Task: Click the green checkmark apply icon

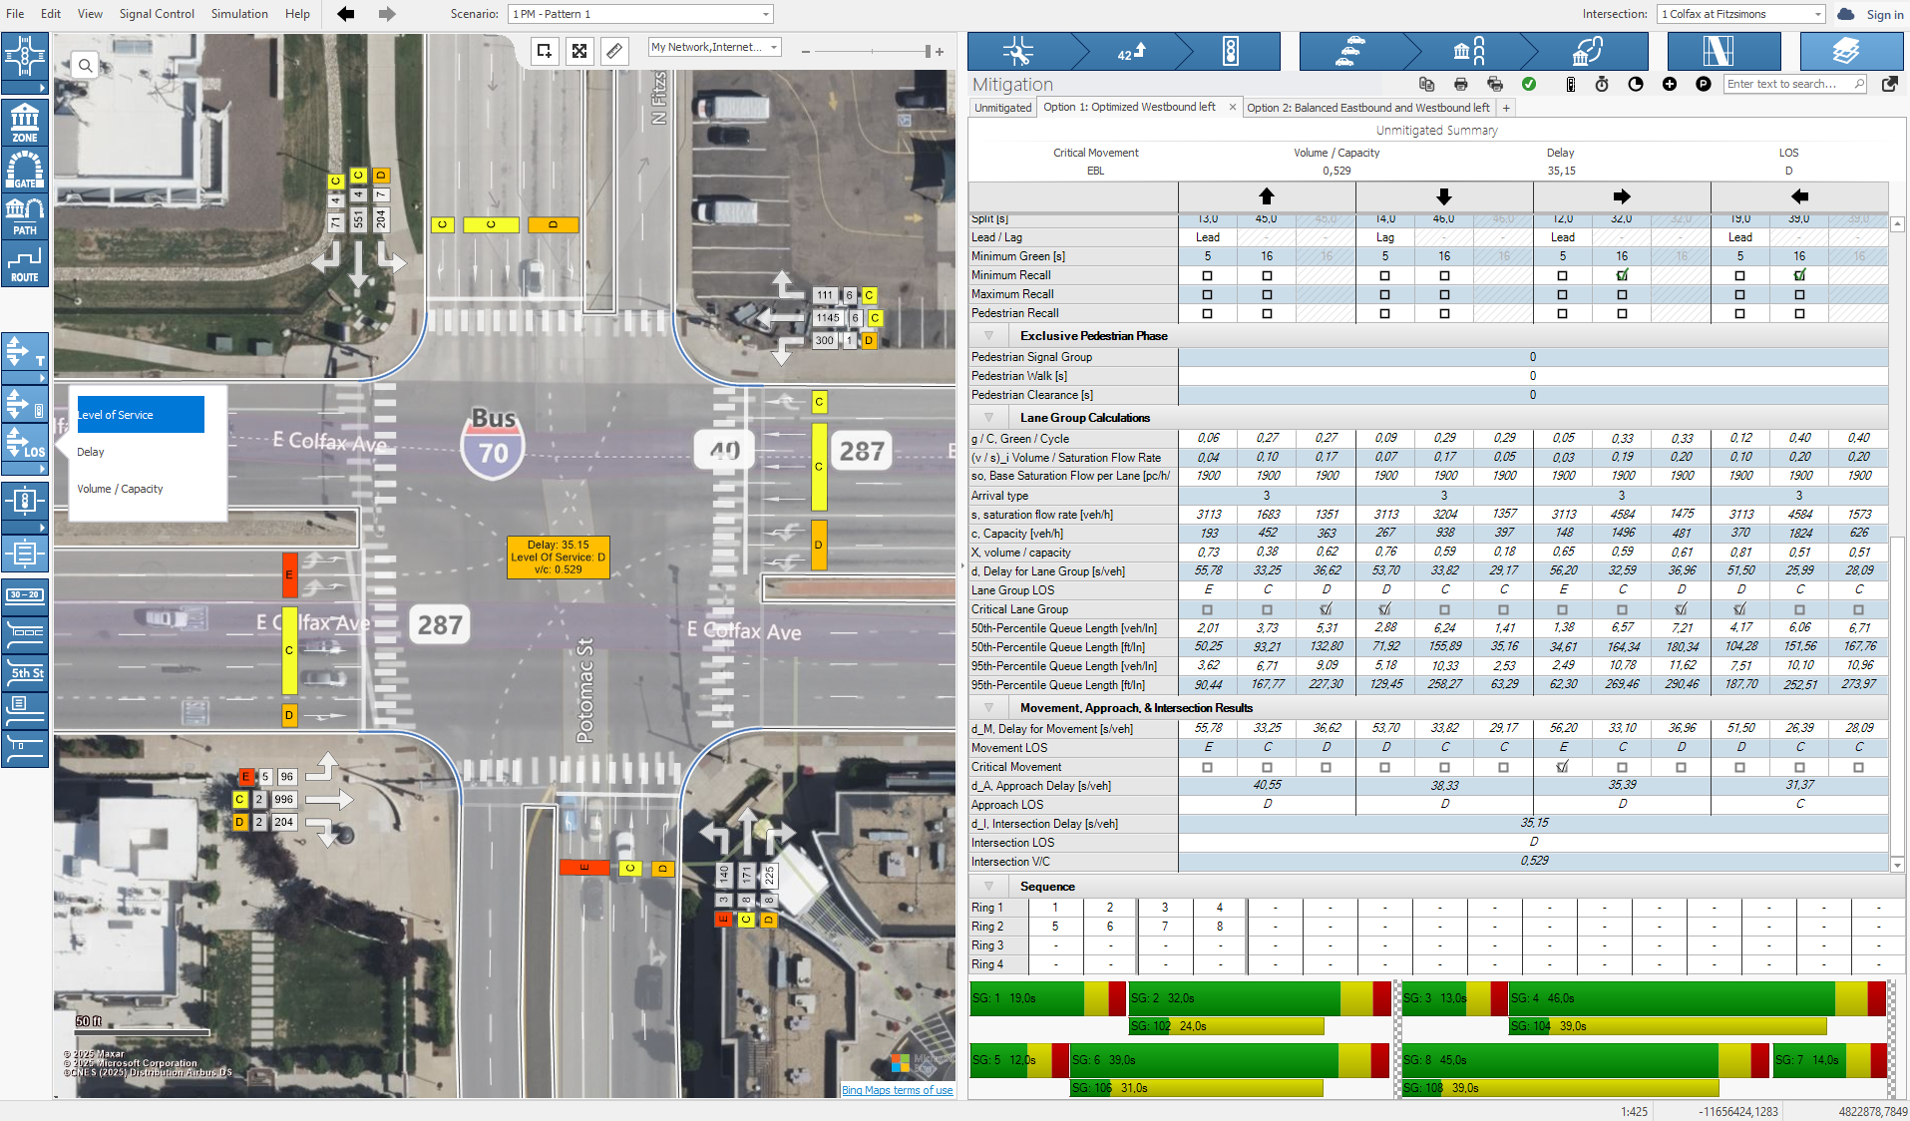Action: pos(1529,85)
